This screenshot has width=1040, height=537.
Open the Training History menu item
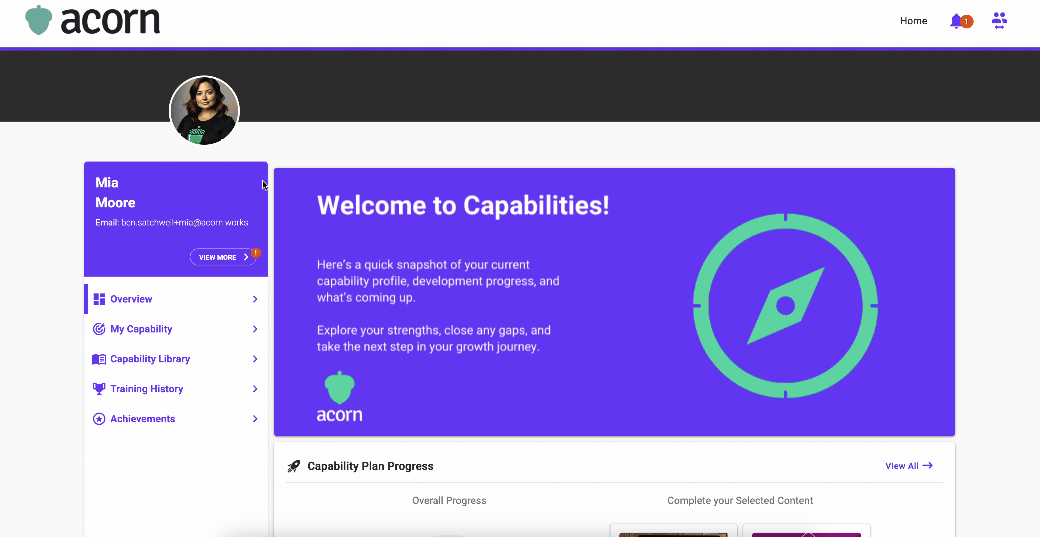point(176,389)
